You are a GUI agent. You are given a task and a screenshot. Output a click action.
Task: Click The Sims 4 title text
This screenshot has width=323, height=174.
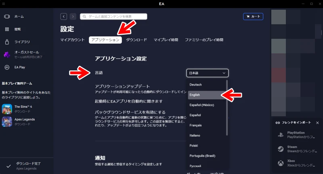[23, 107]
